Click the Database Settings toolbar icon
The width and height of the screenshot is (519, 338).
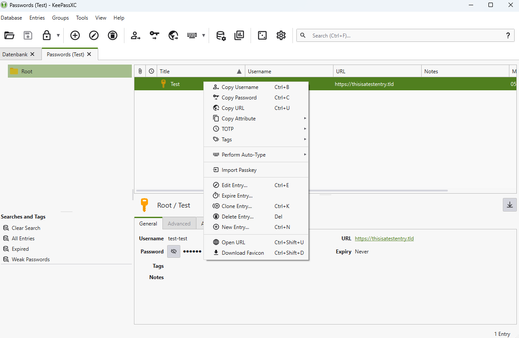(221, 36)
